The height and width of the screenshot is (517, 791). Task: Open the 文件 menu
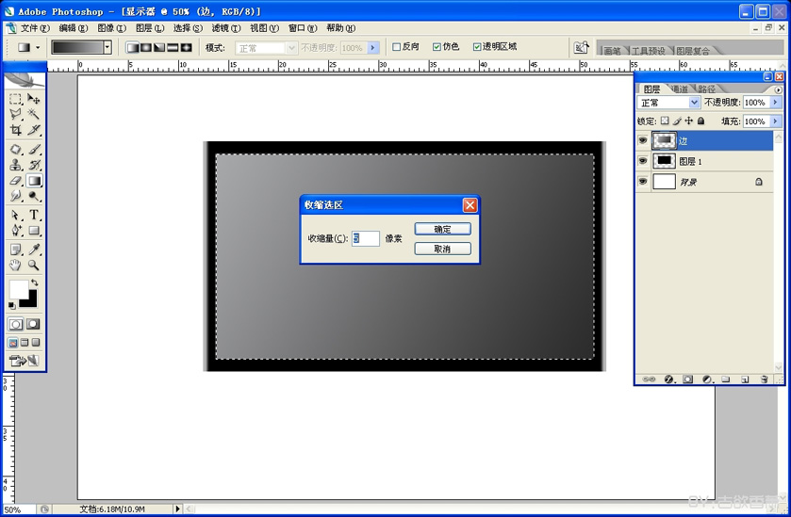pos(35,28)
